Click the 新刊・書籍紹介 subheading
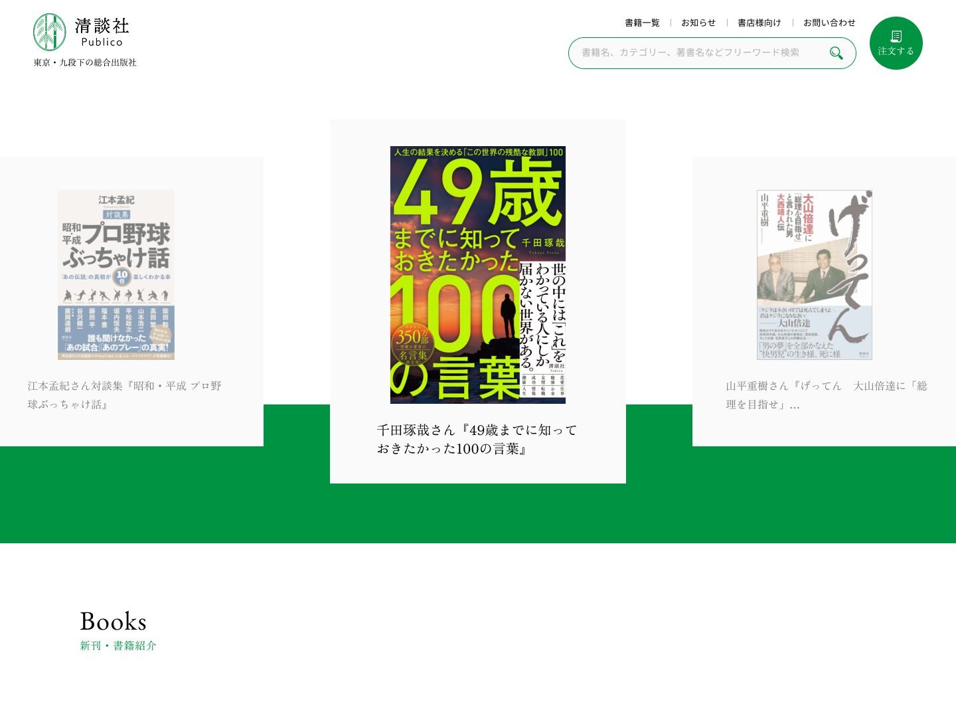The image size is (956, 706). point(118,646)
